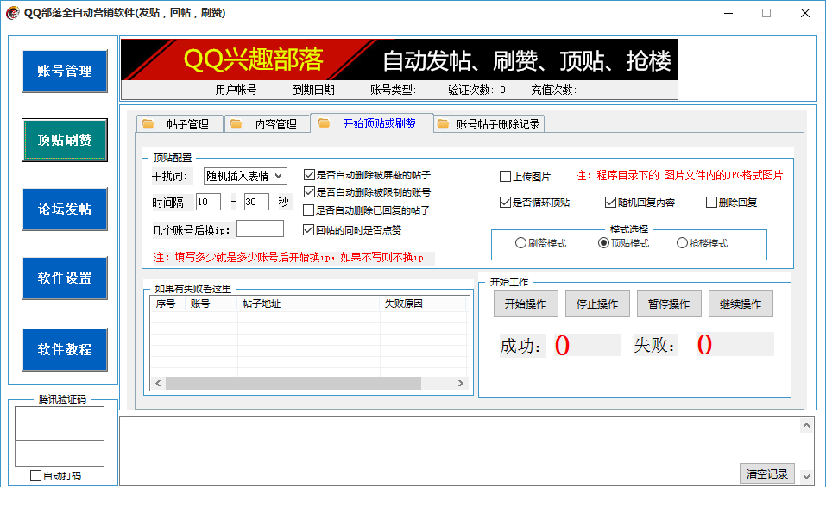Select 顶贴刷赞 sidebar button
Image resolution: width=826 pixels, height=507 pixels.
(65, 140)
